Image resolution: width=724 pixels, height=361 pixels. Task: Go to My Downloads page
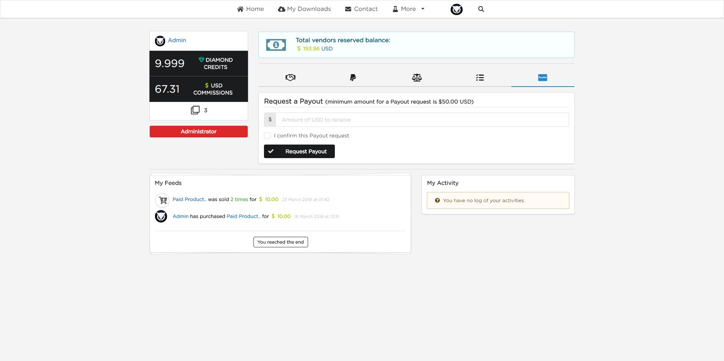tap(304, 9)
